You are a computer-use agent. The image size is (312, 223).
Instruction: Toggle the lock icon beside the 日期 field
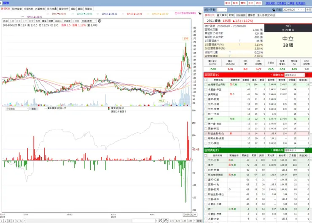pyautogui.click(x=274, y=10)
